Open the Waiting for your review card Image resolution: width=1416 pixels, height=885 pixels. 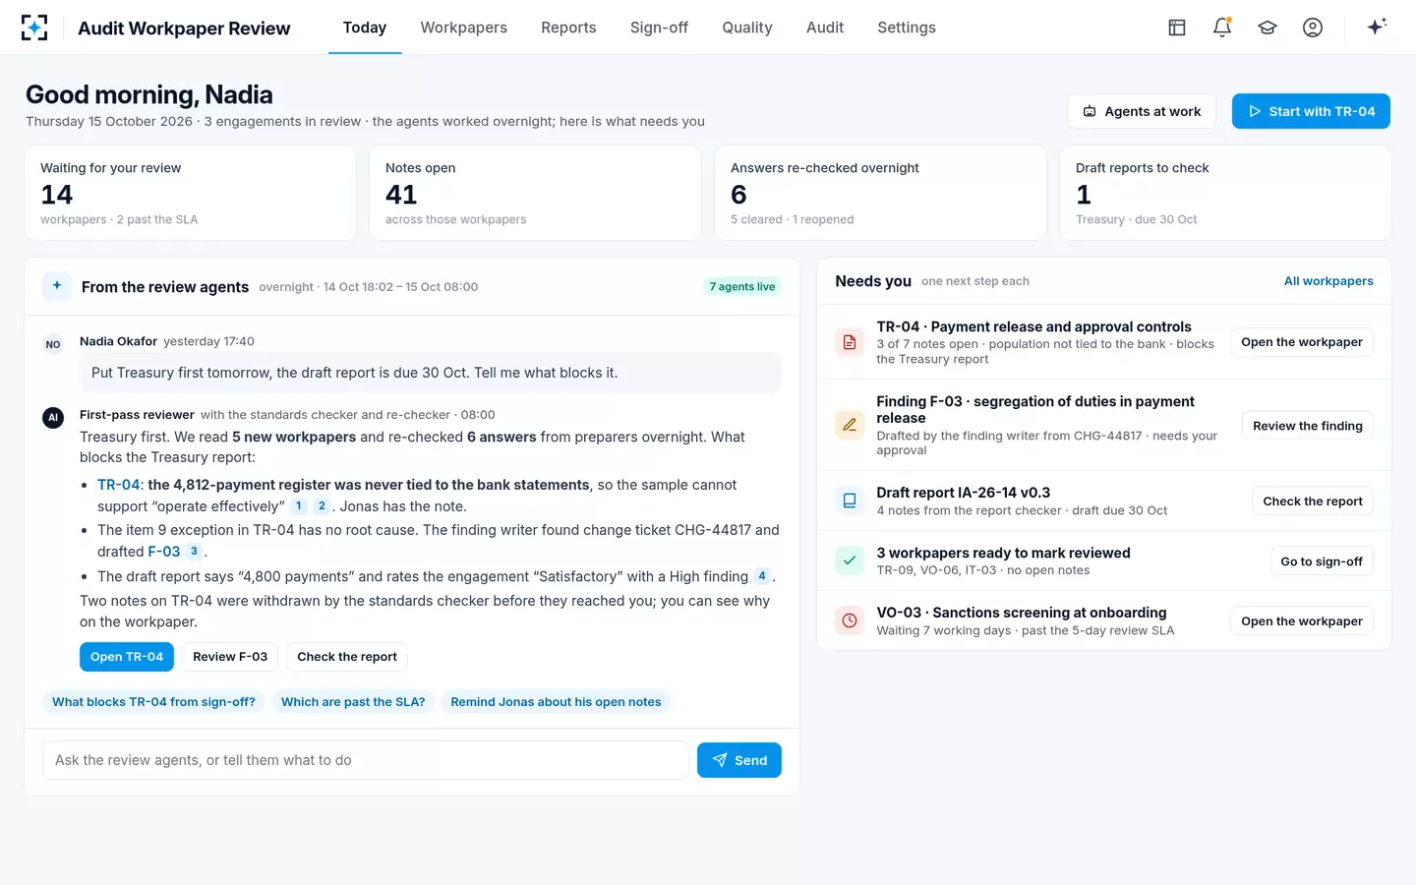click(x=191, y=193)
